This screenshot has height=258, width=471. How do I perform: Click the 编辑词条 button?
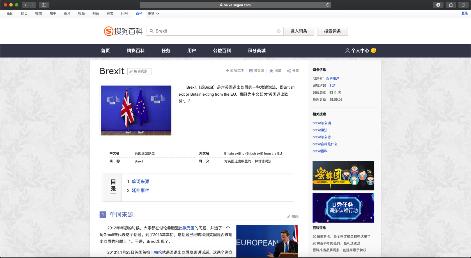(139, 71)
